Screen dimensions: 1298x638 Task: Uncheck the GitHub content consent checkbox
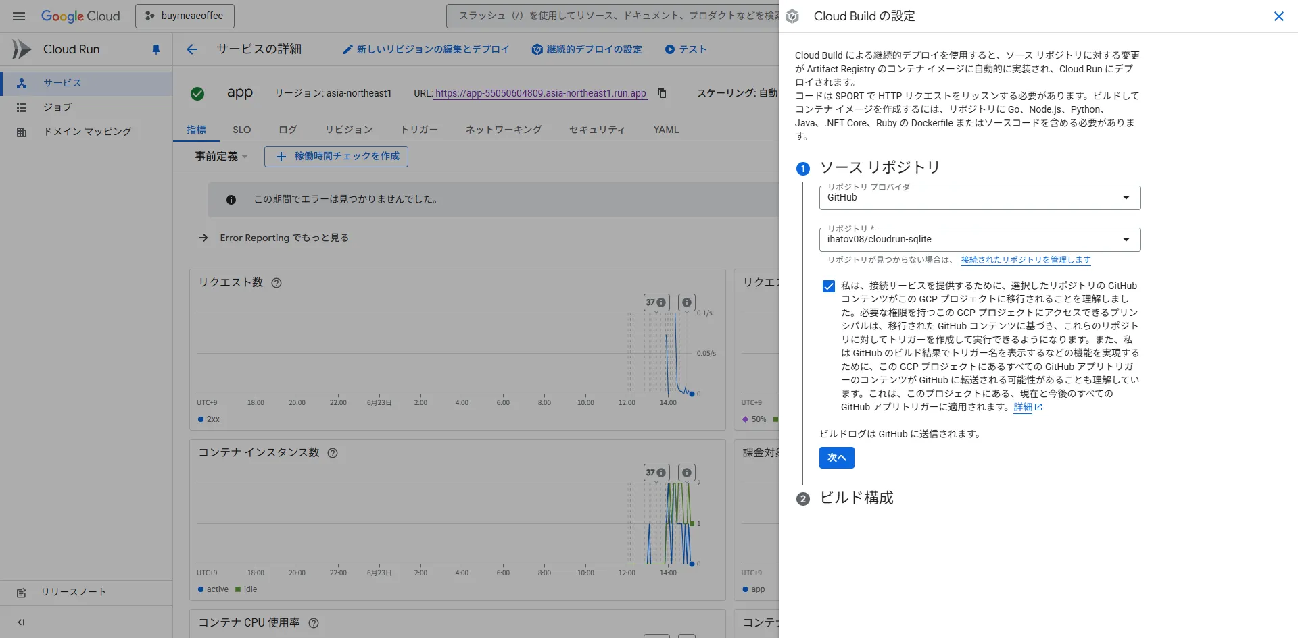point(829,286)
